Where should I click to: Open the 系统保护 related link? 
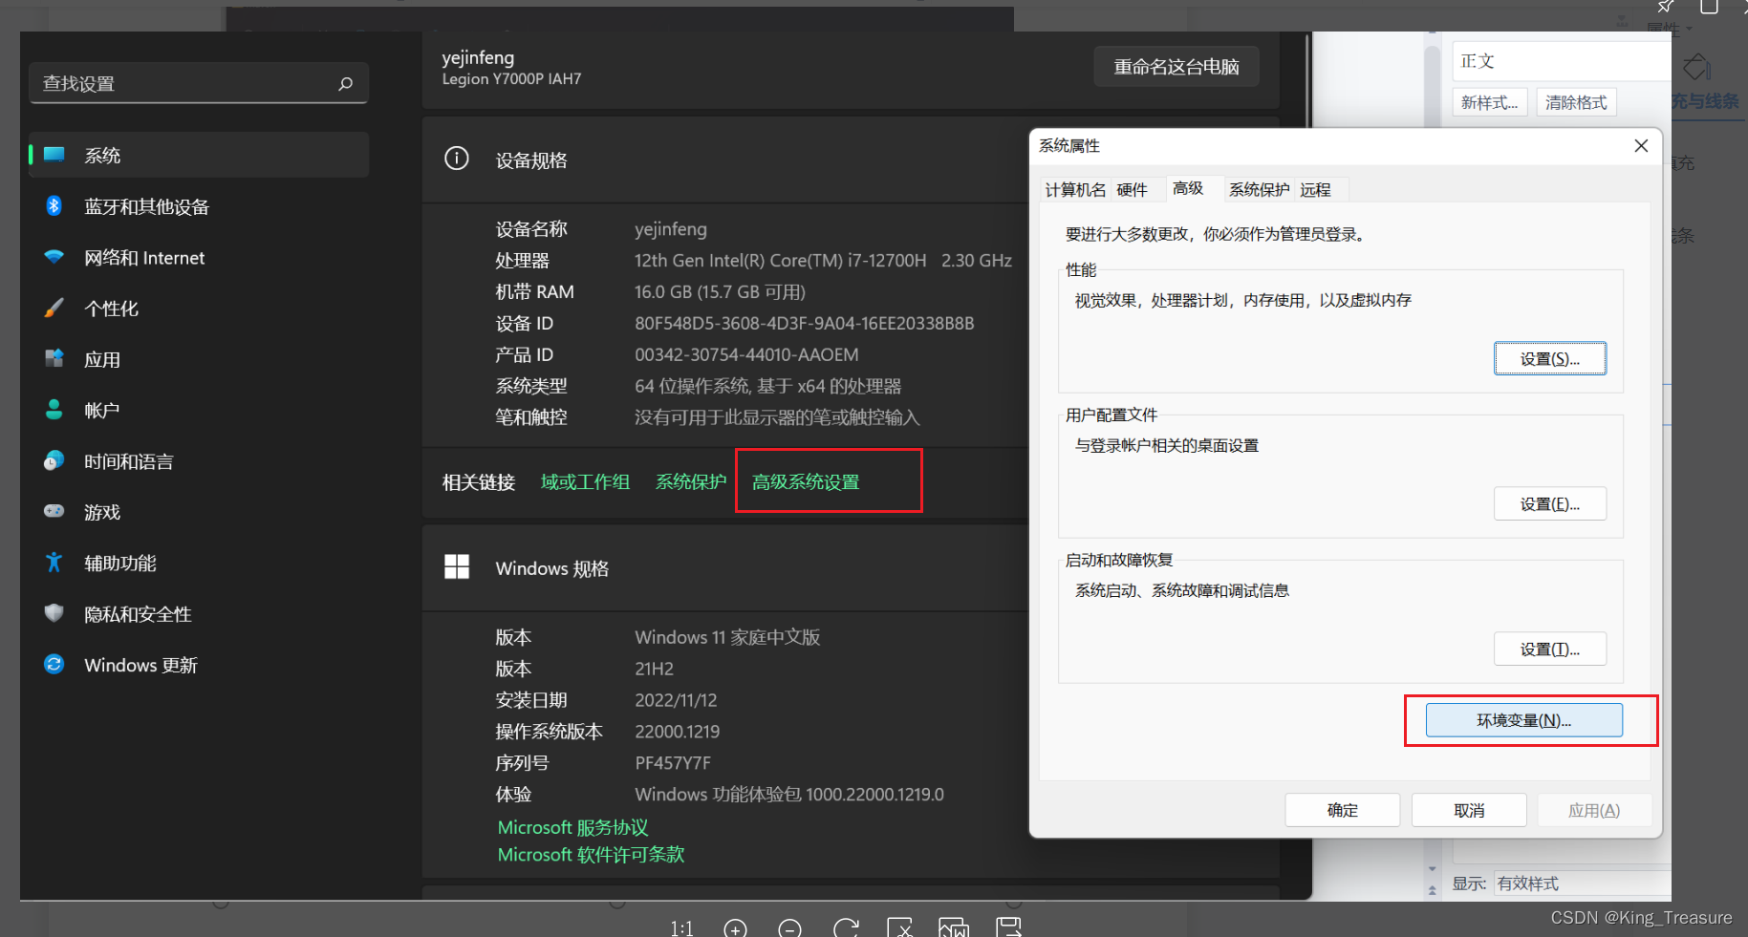click(x=691, y=482)
